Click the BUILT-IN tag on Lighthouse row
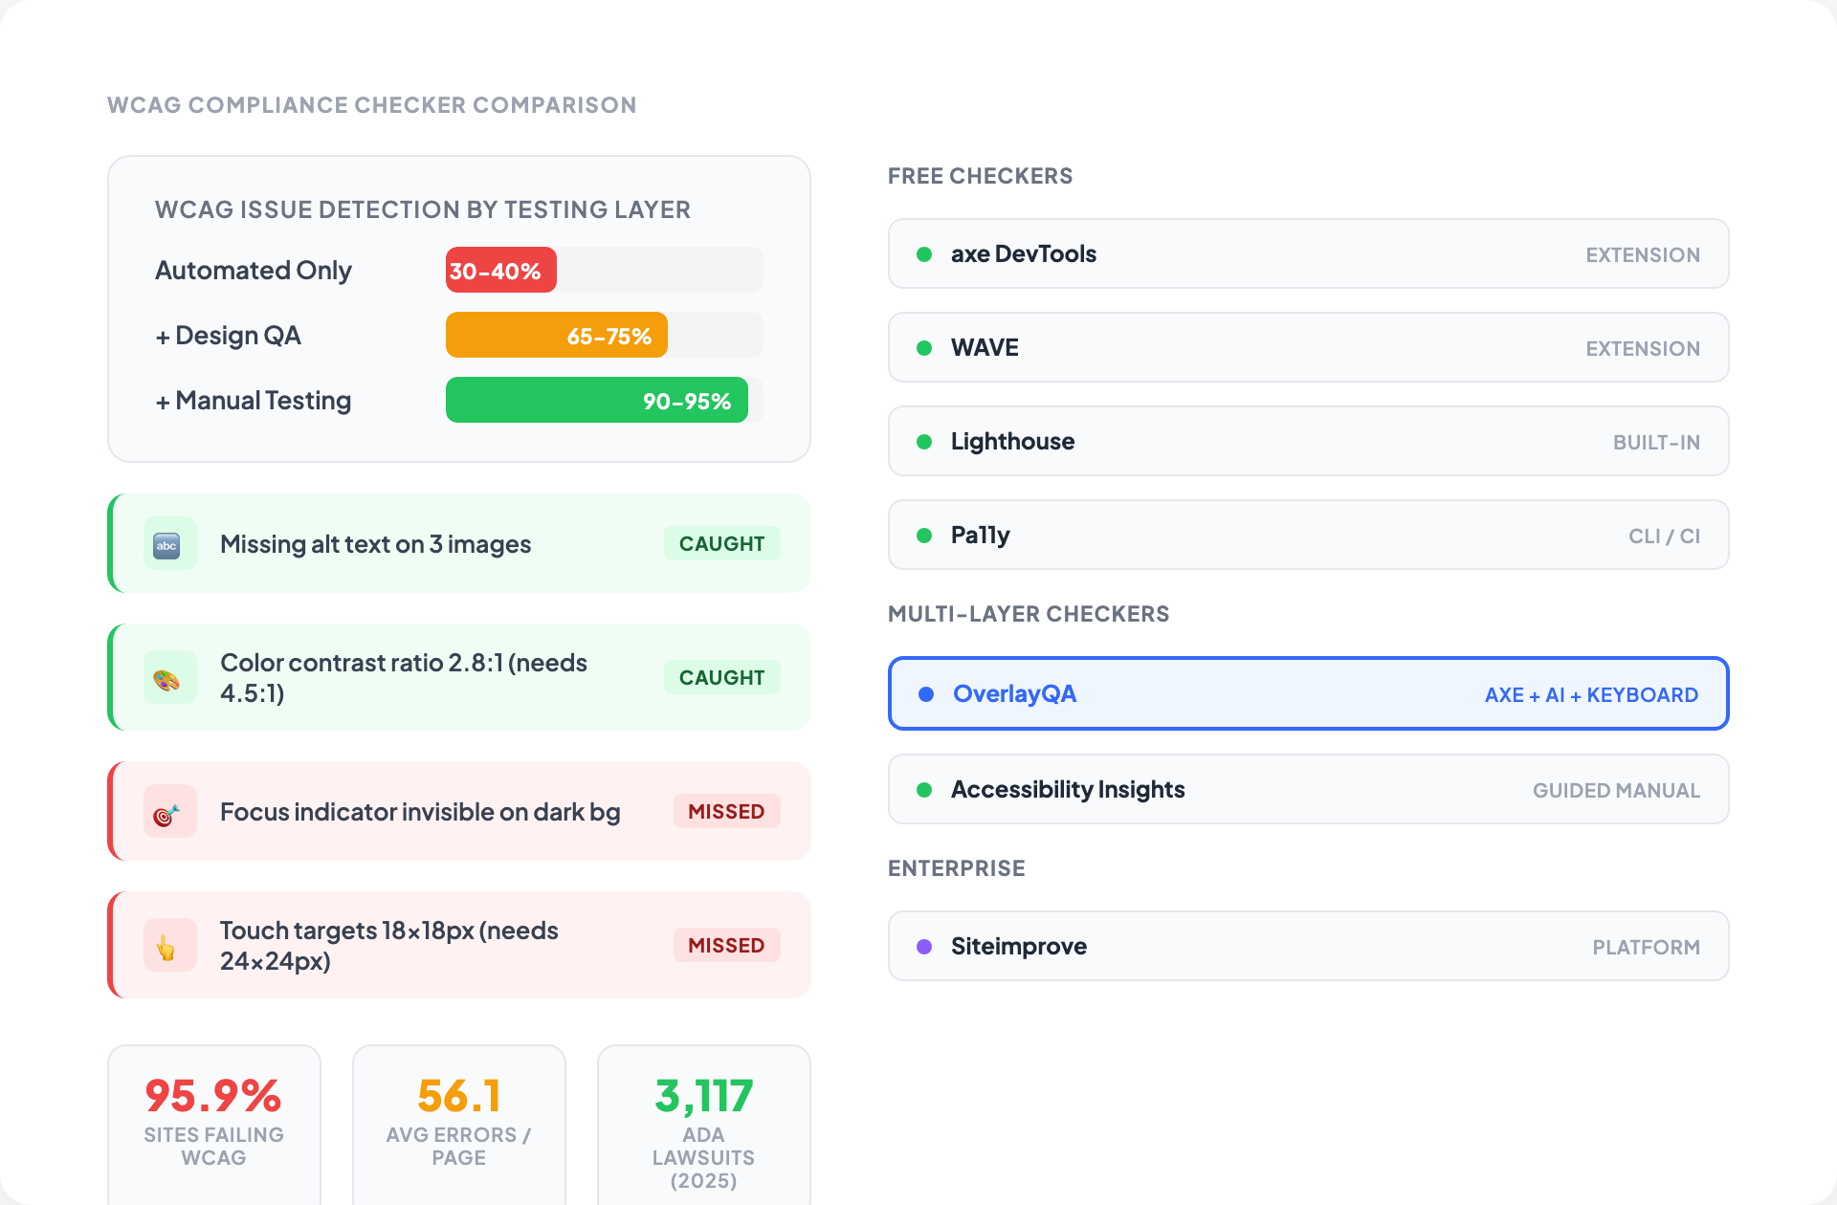The image size is (1837, 1205). (1656, 443)
